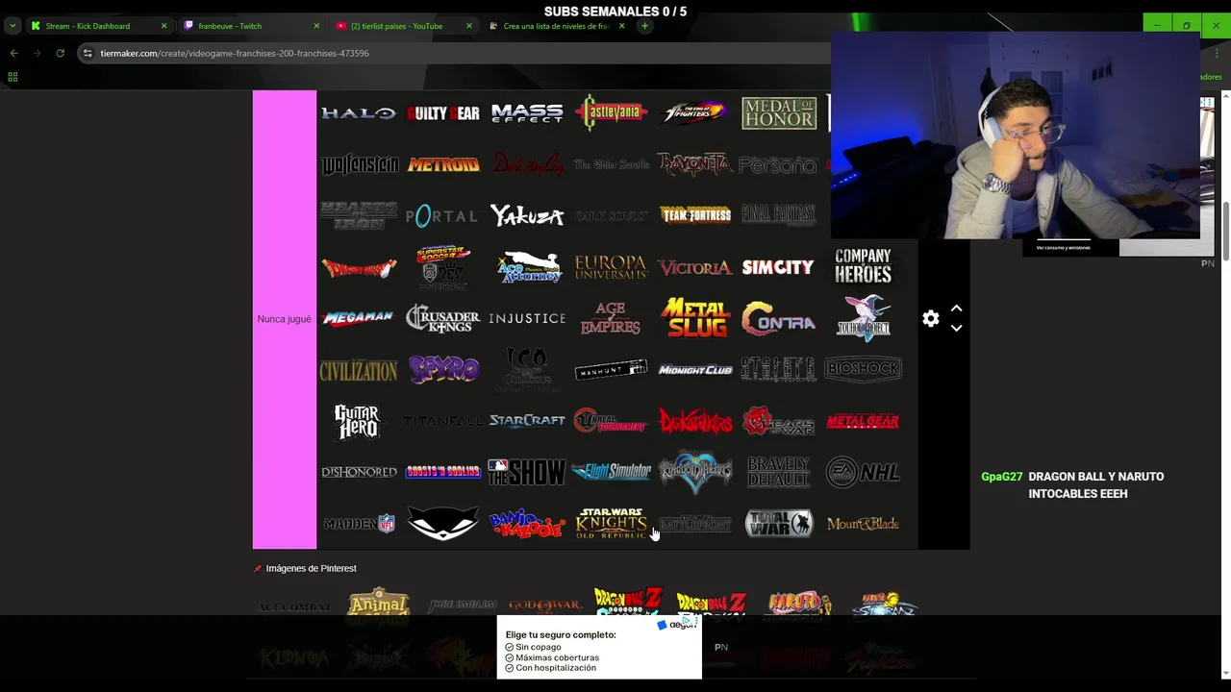Select the Yakuza logo
1231x692 pixels.
pos(527,215)
